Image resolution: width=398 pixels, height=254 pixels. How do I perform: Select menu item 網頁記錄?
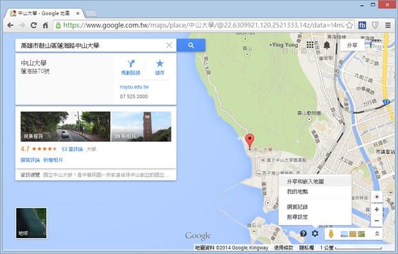click(x=315, y=207)
